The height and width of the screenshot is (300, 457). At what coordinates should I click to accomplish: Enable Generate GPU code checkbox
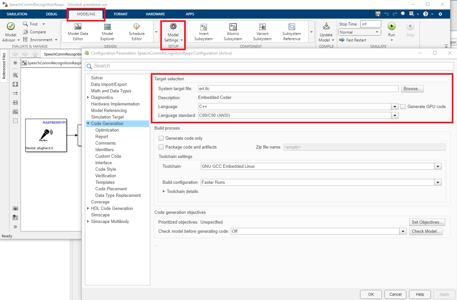pos(403,106)
